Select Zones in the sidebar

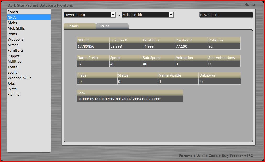[13, 12]
